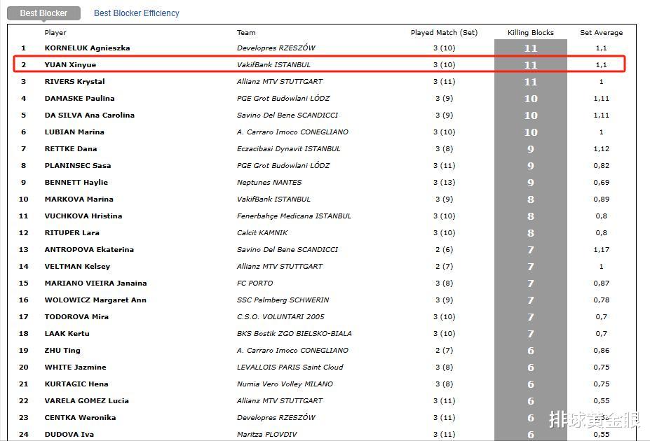650x441 pixels.
Task: Open player WHITE Jazmine
Action: click(75, 367)
